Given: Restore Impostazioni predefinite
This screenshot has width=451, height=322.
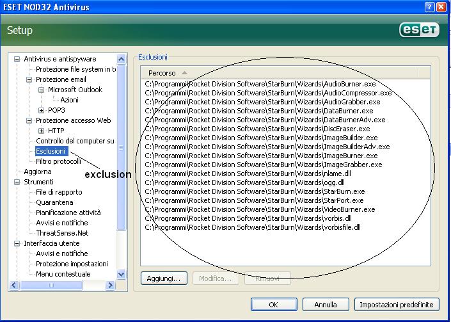Looking at the screenshot, I should [x=397, y=305].
